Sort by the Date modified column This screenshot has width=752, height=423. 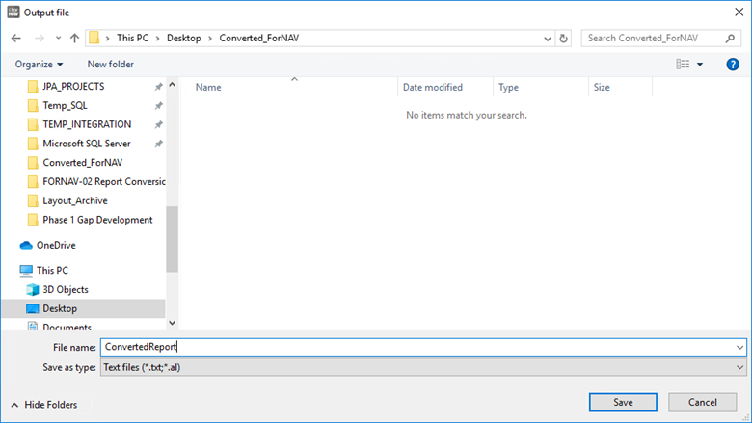(432, 87)
